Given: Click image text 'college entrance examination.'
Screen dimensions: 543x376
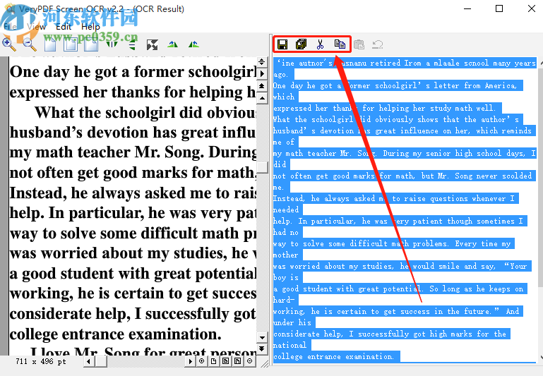Looking at the screenshot, I should point(116,334).
